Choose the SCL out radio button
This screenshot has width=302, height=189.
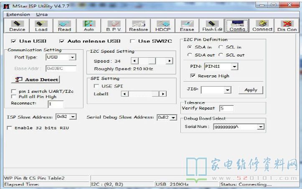(x=221, y=55)
